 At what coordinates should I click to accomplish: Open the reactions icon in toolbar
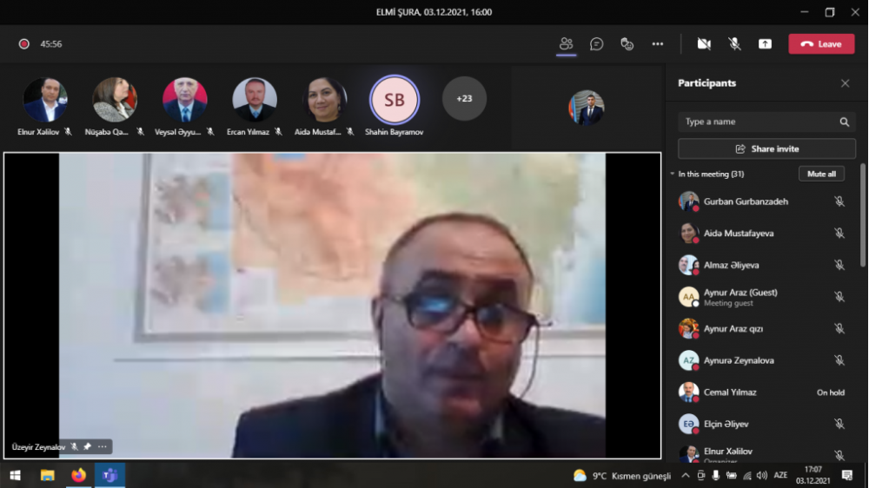[627, 43]
